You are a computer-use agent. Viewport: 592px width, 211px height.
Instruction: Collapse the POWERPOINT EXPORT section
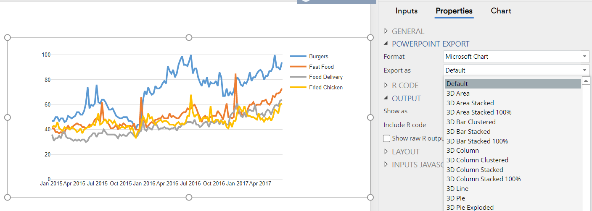pyautogui.click(x=386, y=44)
